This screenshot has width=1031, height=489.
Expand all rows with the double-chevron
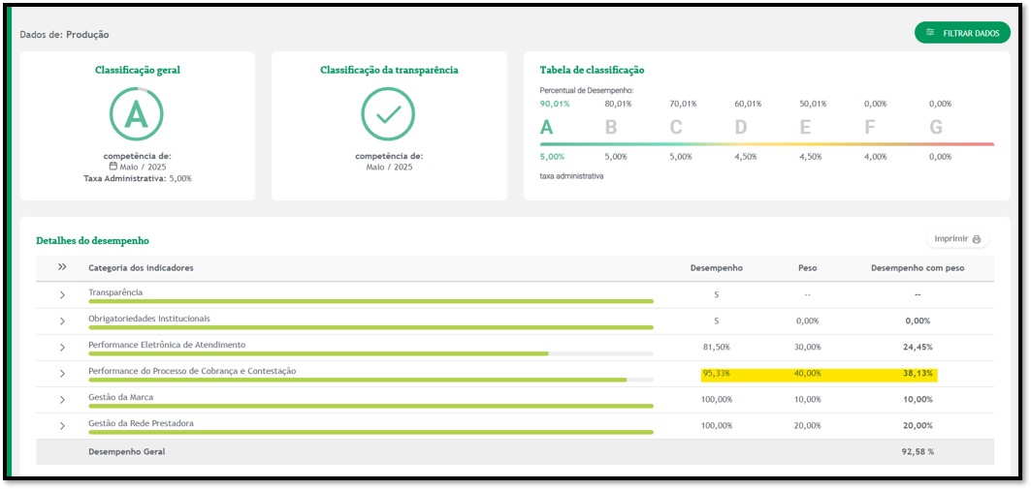coord(62,267)
